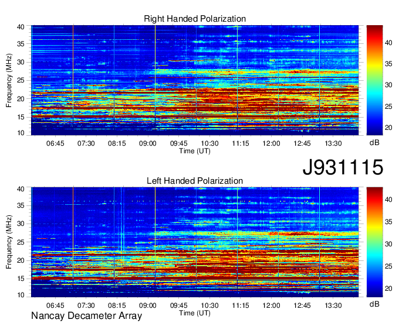Click the 10:30 time tick under Left Handed plot
Viewport: 399px width, 323px height.
tap(209, 305)
